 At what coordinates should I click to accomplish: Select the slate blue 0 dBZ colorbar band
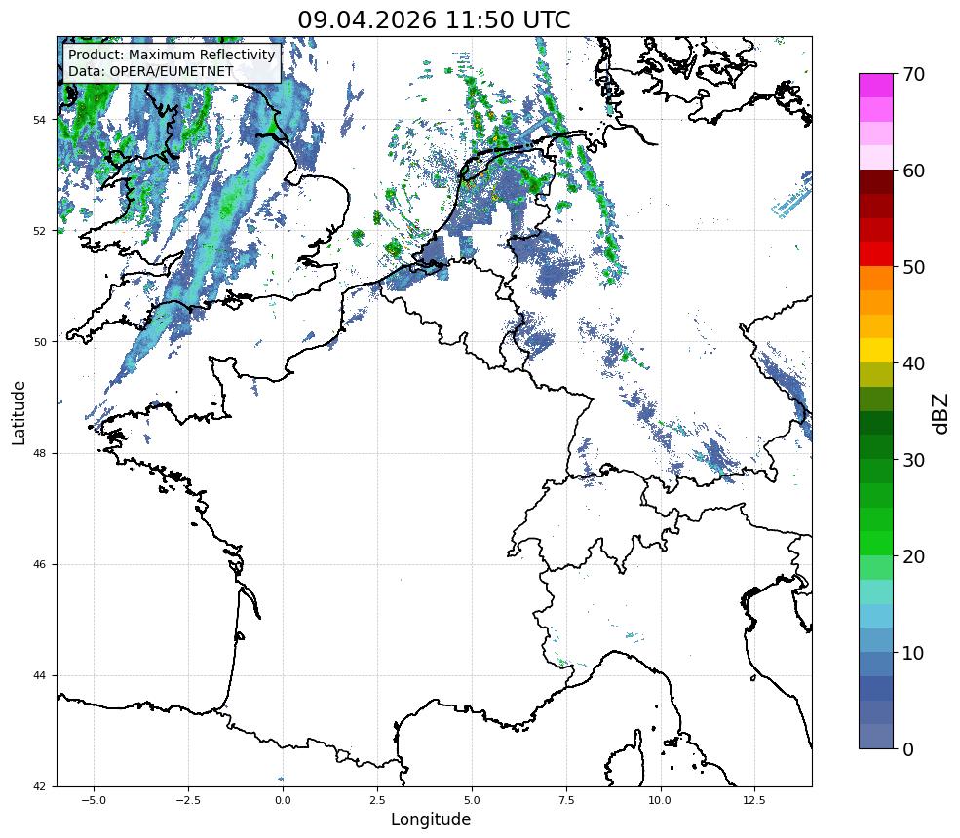point(876,737)
